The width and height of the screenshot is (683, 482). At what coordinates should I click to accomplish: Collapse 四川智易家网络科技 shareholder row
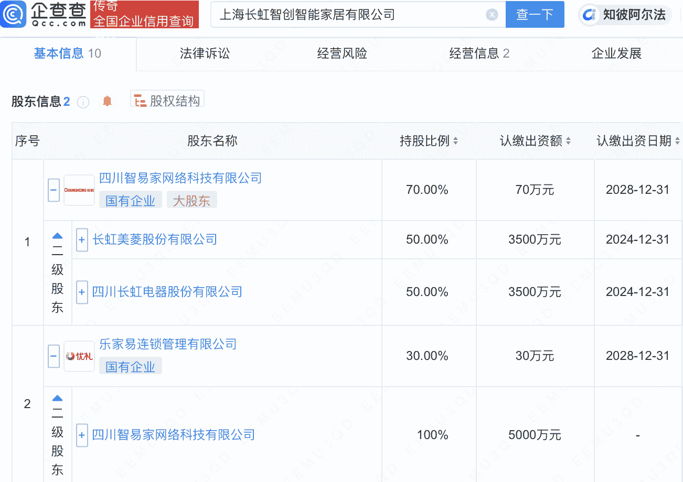click(x=54, y=190)
